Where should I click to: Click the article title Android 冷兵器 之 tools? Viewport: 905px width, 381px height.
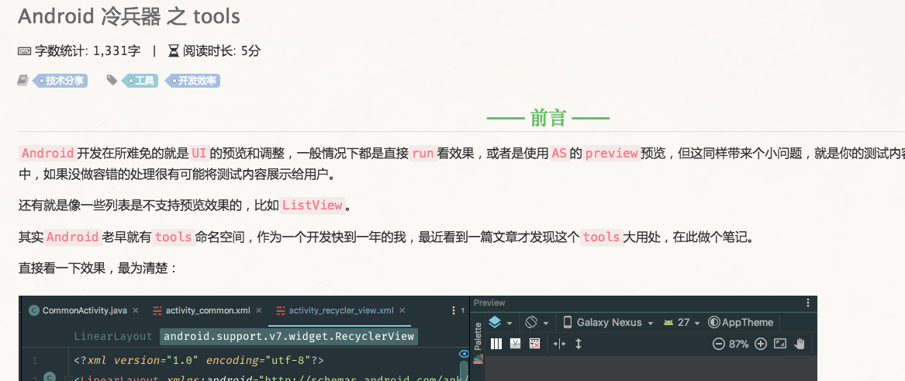(130, 16)
